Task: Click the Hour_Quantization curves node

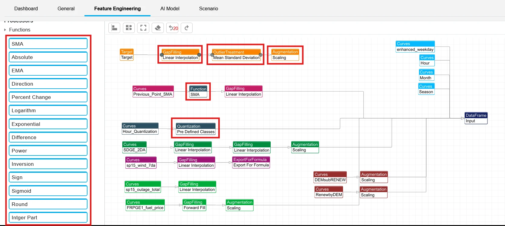Action: click(x=140, y=129)
